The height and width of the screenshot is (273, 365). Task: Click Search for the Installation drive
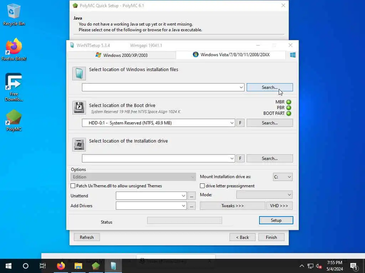coord(269,159)
